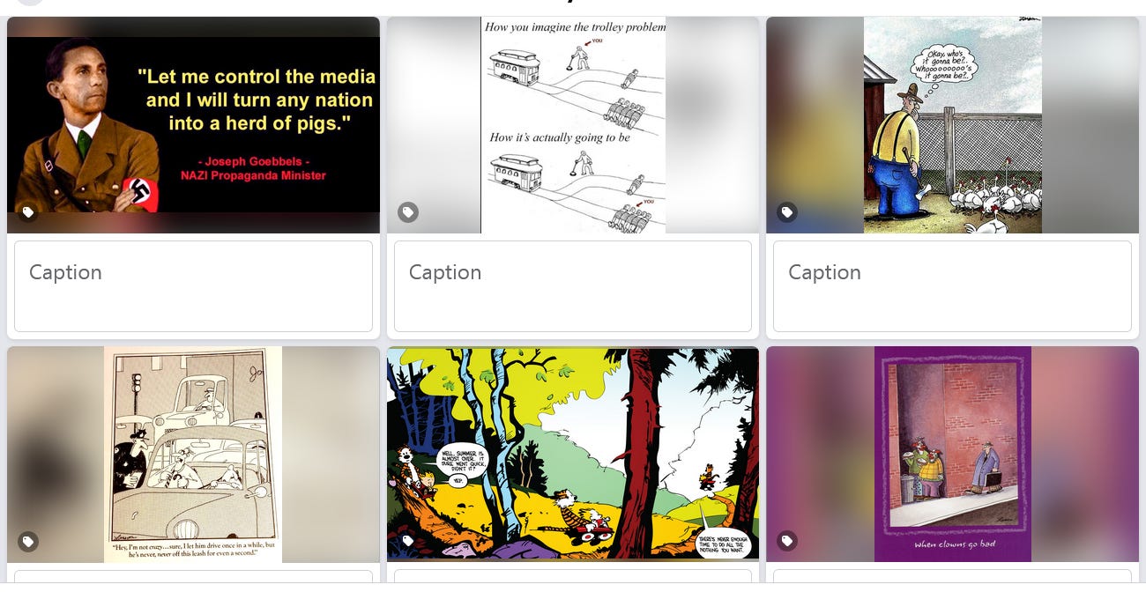Screen dimensions: 1146x592
Task: Click the caption box edge below the dog driving cartoon
Action: 193,576
